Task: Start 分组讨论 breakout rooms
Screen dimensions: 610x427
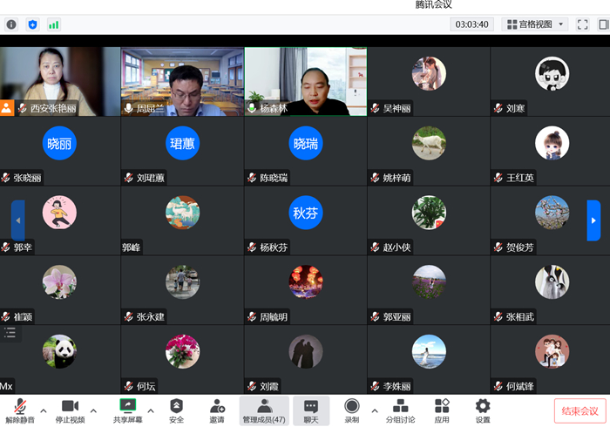Action: pyautogui.click(x=400, y=410)
